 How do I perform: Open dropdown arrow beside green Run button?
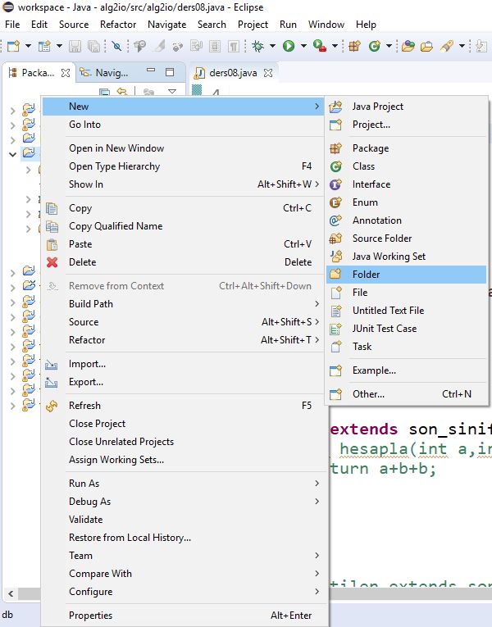coord(303,47)
